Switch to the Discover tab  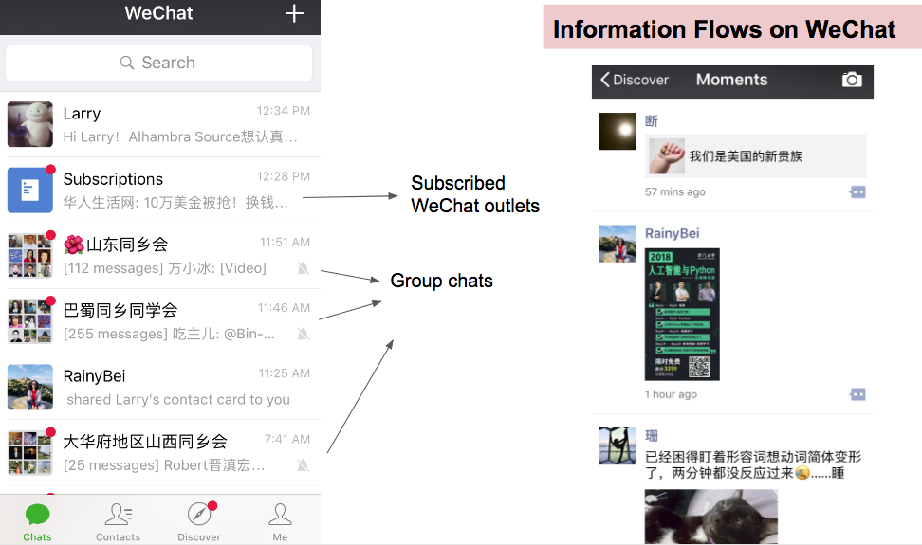[x=199, y=522]
